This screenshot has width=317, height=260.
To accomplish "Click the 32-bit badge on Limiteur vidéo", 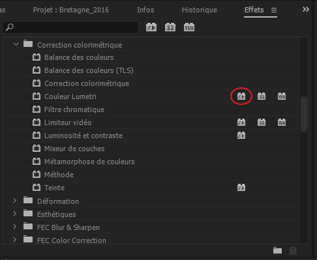I will [x=262, y=123].
